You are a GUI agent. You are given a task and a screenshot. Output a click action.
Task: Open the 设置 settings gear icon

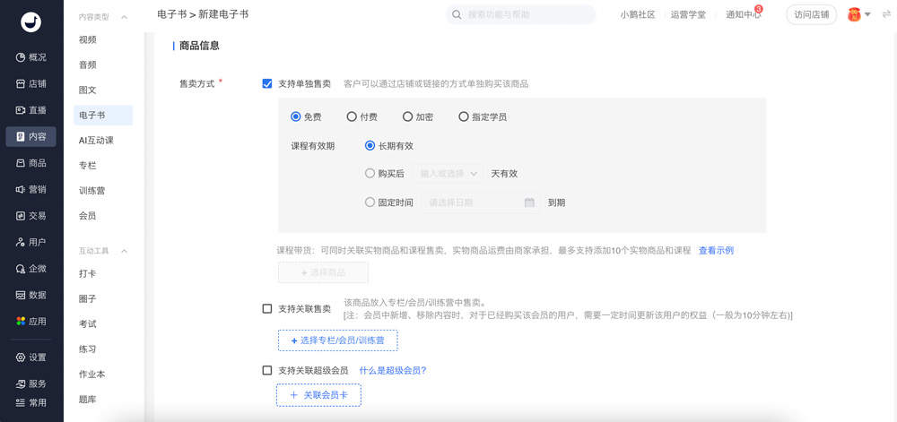click(x=21, y=357)
